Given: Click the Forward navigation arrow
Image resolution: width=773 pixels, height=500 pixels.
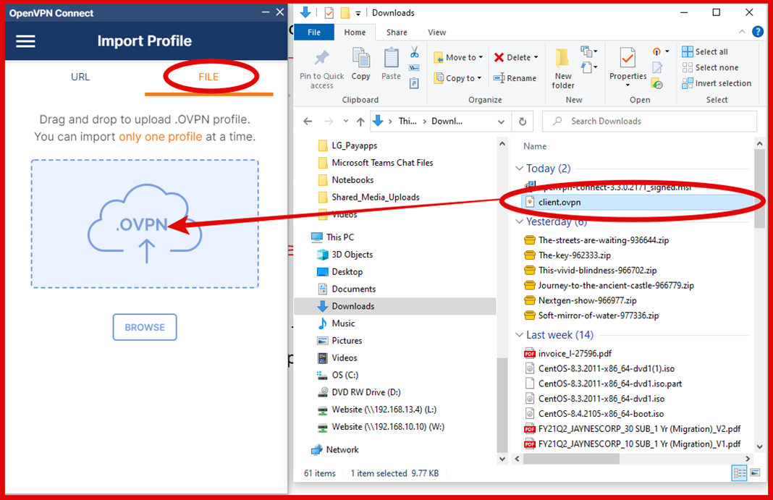Looking at the screenshot, I should tap(329, 121).
